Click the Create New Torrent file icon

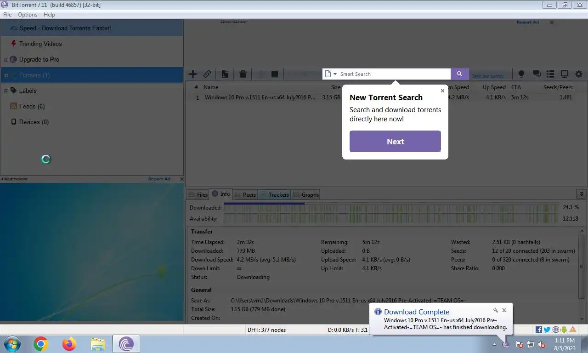tap(225, 74)
